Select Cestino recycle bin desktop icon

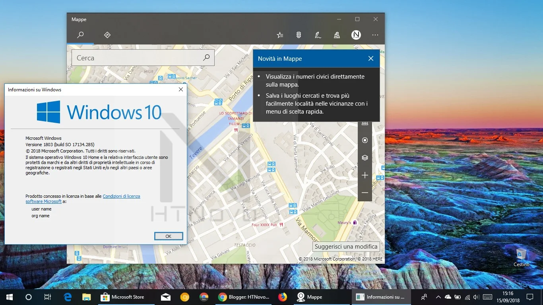(521, 257)
